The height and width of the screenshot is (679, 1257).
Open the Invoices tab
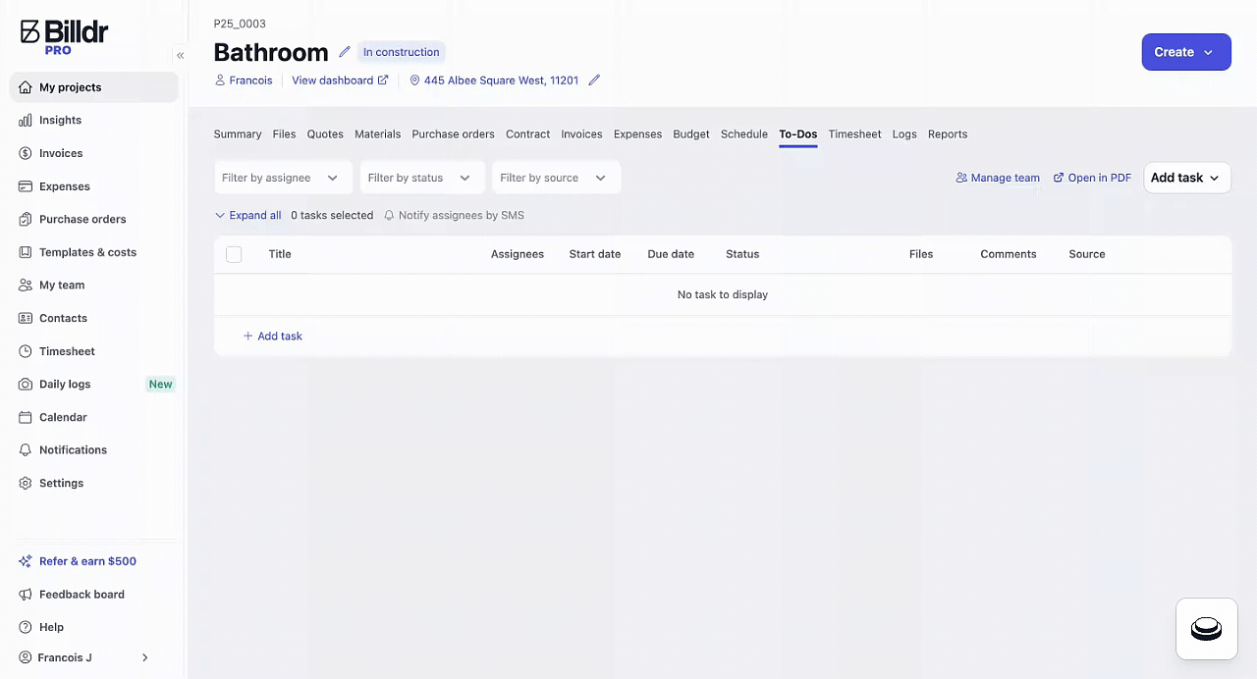tap(581, 134)
